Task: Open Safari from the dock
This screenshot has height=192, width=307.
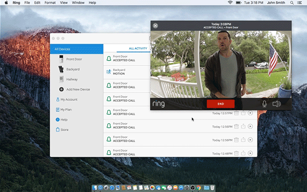Action: click(112, 188)
